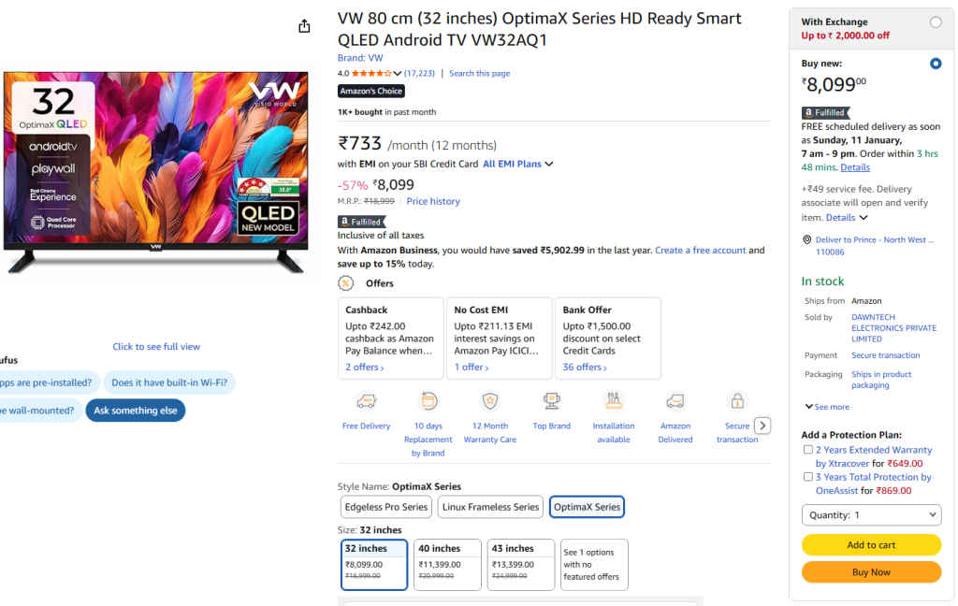Viewport: 958px width, 606px height.
Task: Check the 3 Years Total Protection by OneAssist
Action: 808,477
